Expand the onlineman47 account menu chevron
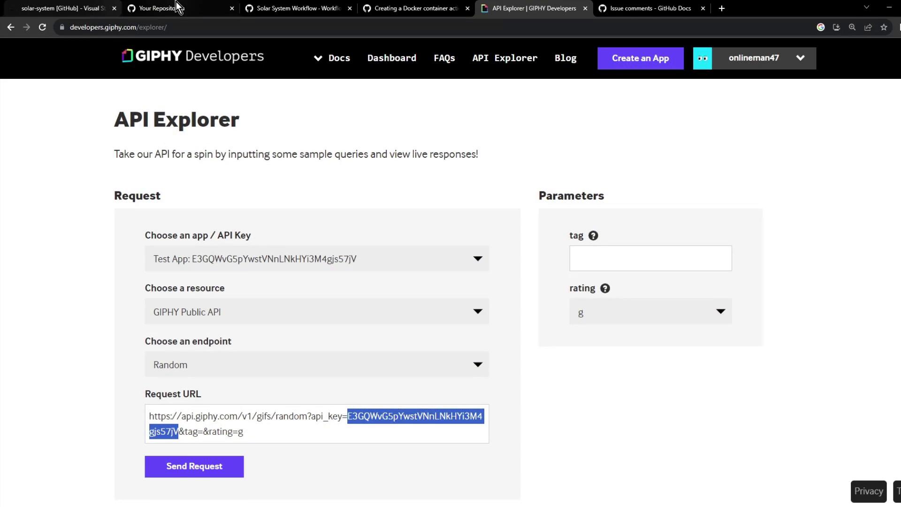The width and height of the screenshot is (901, 507). [801, 58]
